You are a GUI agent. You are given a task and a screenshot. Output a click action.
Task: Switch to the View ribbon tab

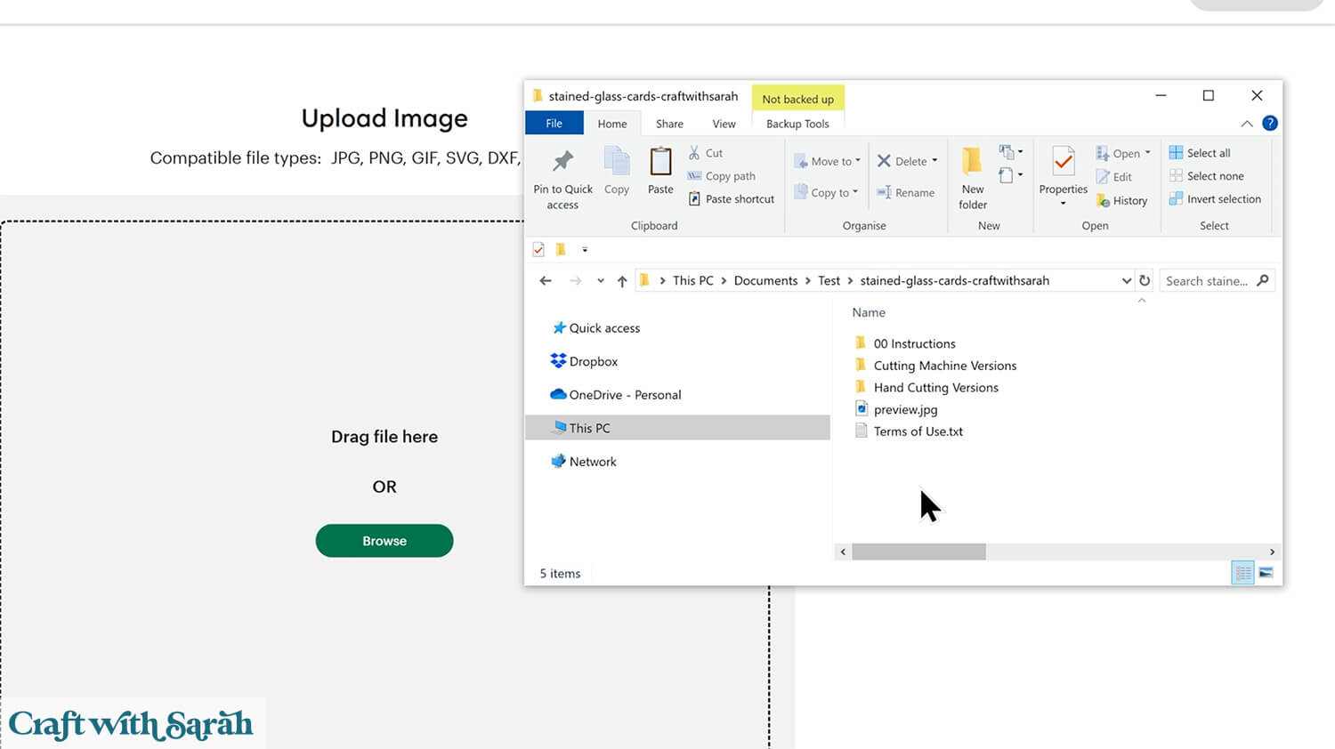(724, 124)
